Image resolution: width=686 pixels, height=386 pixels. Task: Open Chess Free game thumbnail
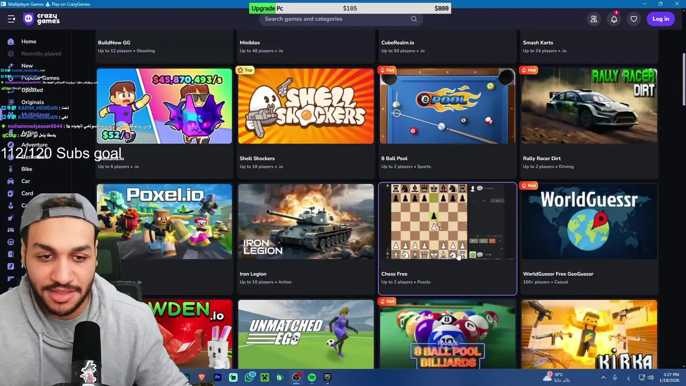pos(448,221)
